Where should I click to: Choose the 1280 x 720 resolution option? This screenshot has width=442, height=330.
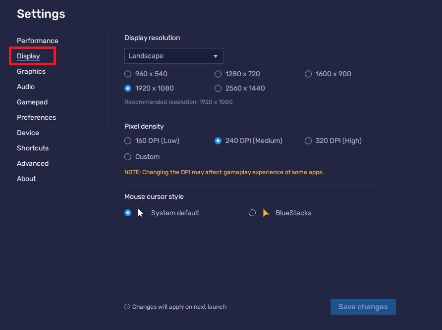[218, 74]
